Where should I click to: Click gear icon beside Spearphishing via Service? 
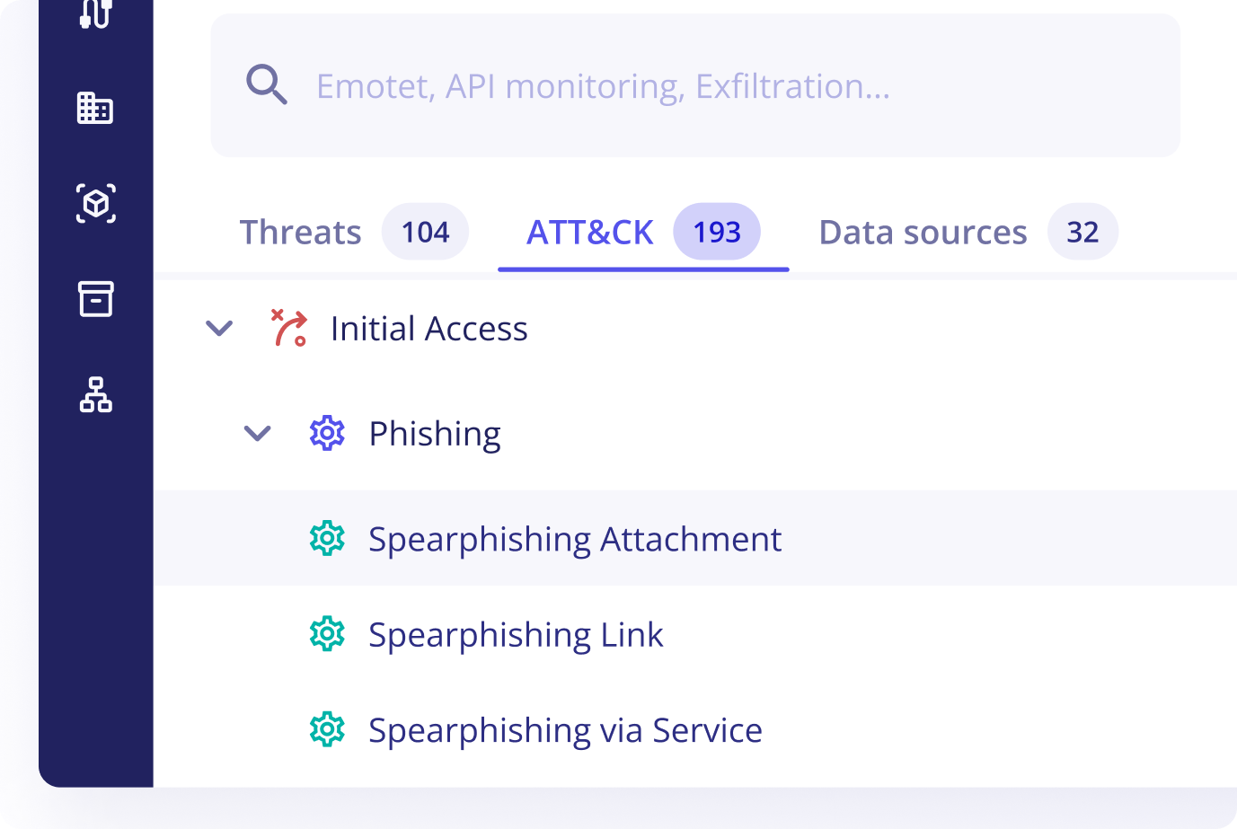327,729
